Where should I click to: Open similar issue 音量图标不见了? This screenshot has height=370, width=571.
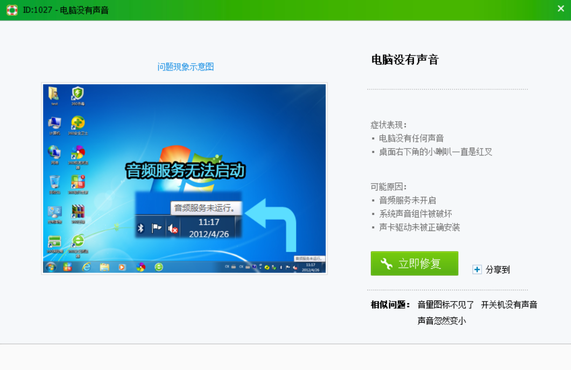point(446,305)
